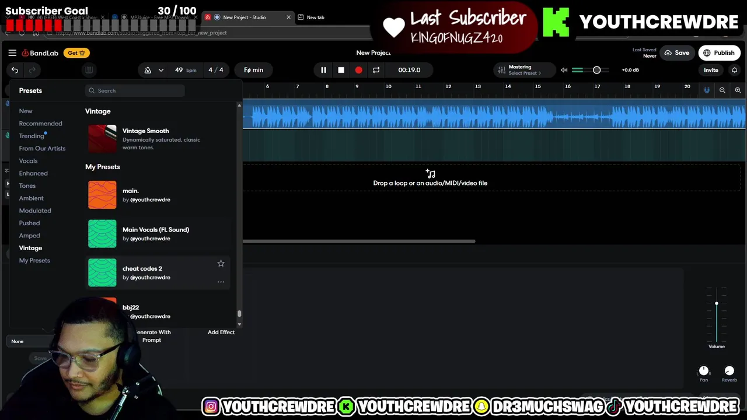This screenshot has width=747, height=420.
Task: Select the Vocals presets category
Action: tap(28, 161)
